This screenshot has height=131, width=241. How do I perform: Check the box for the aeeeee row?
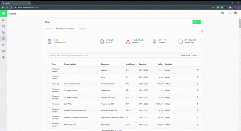coord(47,70)
